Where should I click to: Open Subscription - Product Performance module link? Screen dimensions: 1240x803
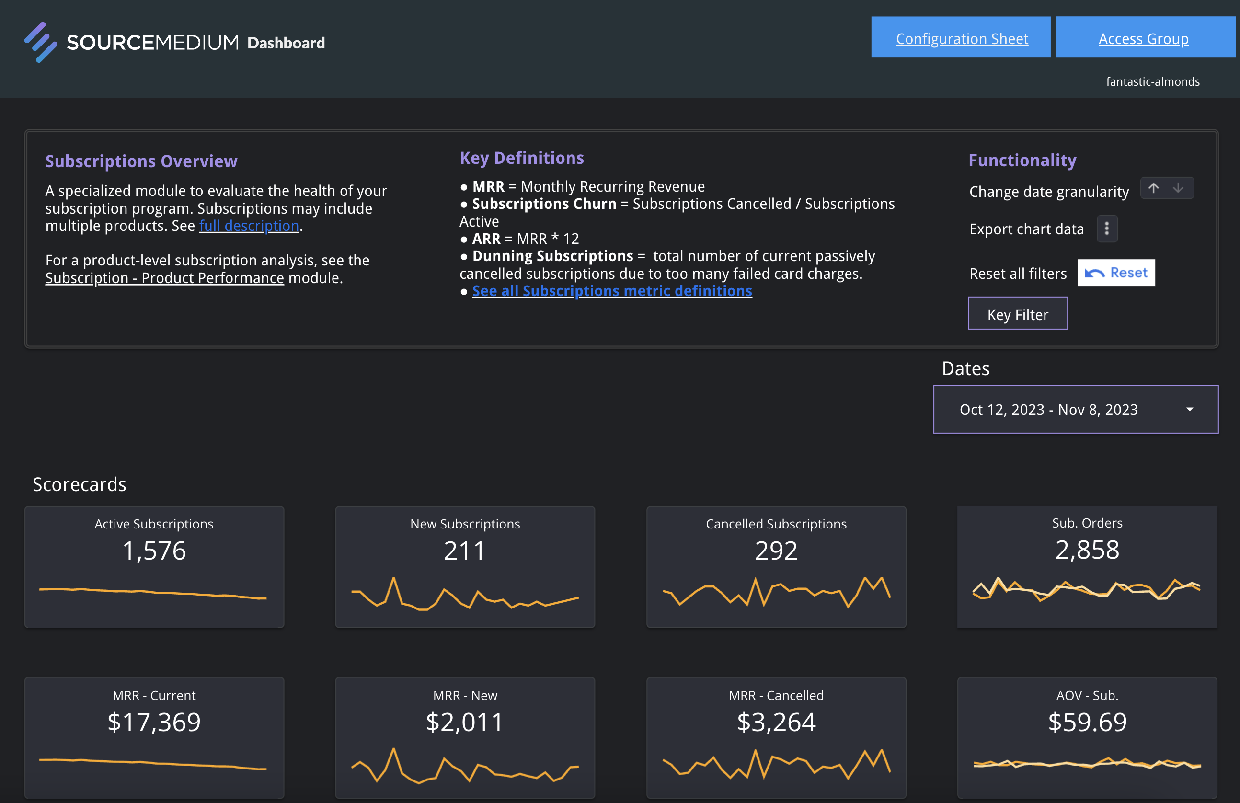pyautogui.click(x=165, y=278)
